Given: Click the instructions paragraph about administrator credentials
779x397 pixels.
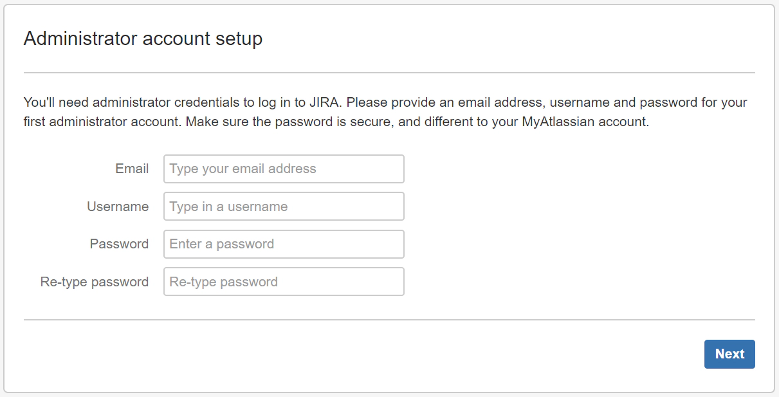Looking at the screenshot, I should (385, 111).
